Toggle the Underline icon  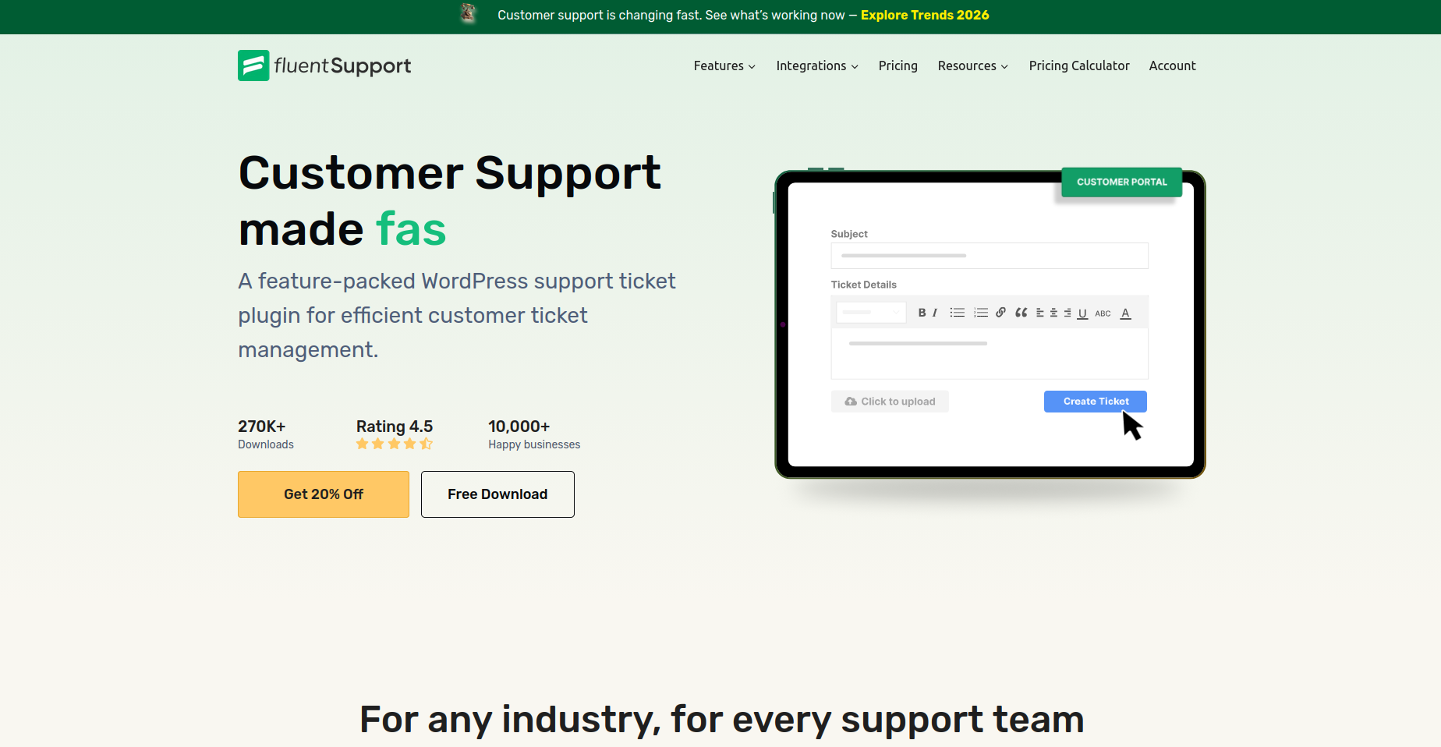tap(1082, 313)
